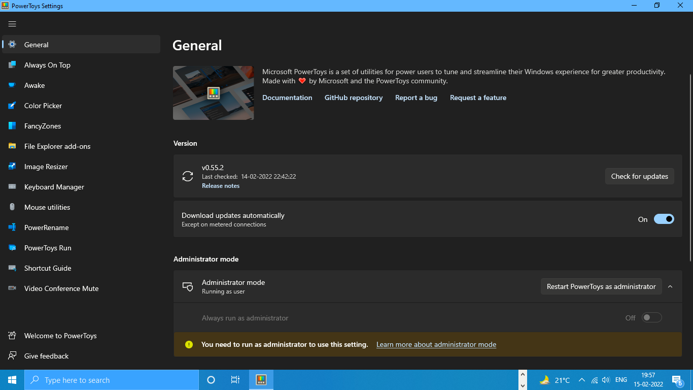The width and height of the screenshot is (693, 390).
Task: Select the Color Picker icon in the sidebar
Action: pos(12,106)
